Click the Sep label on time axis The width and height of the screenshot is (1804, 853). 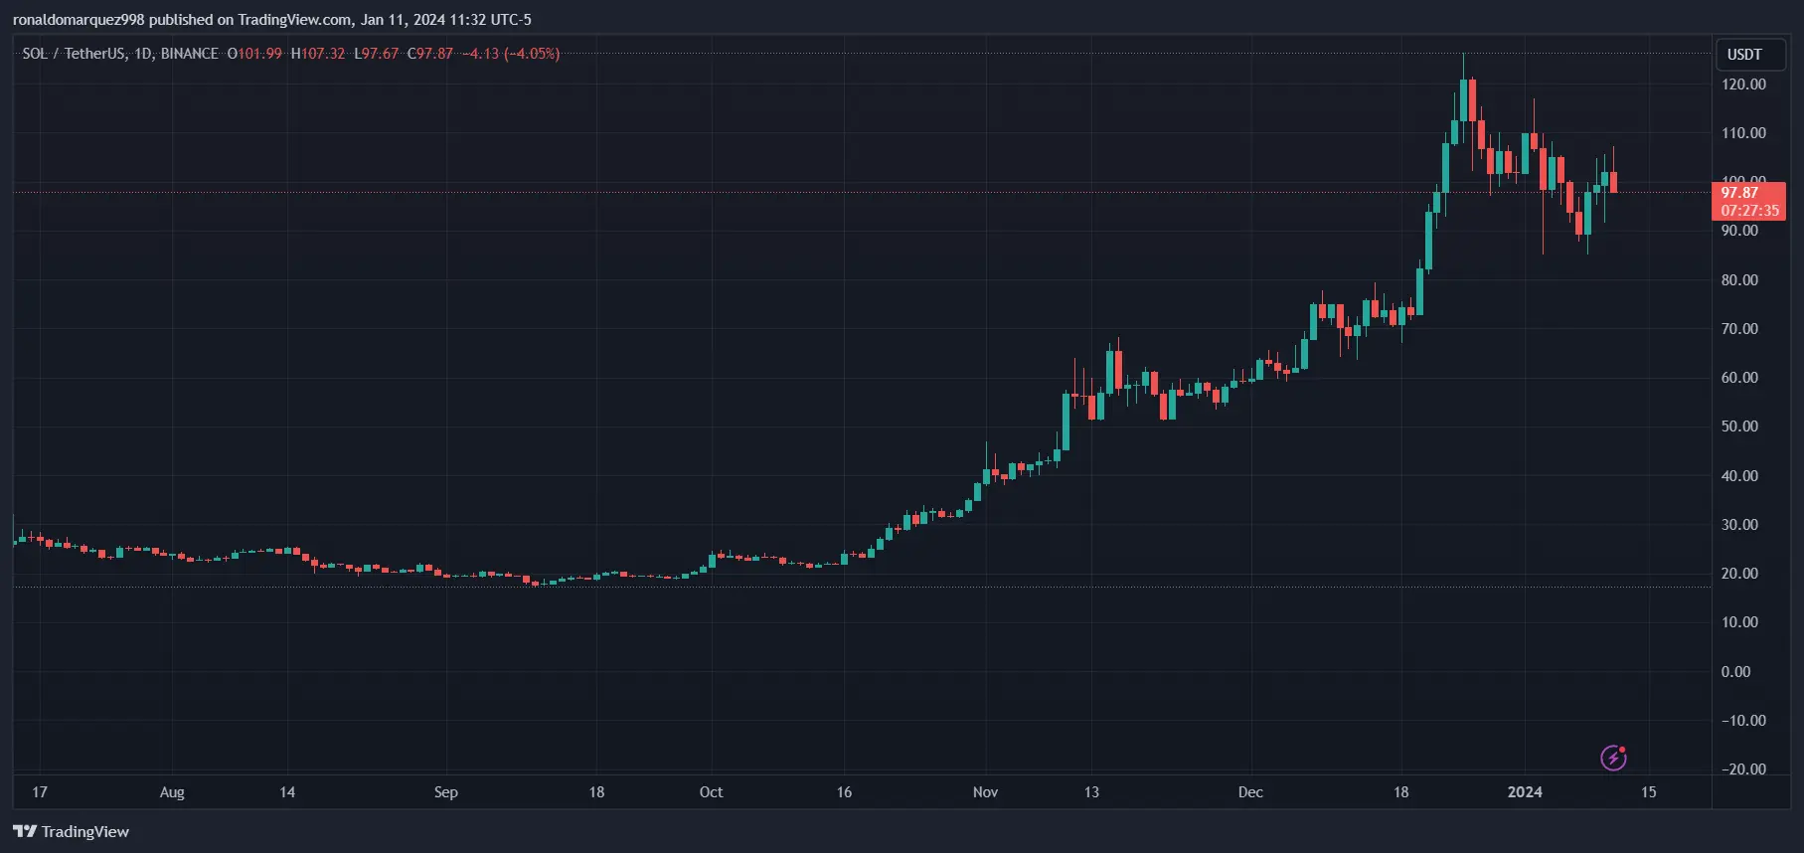[446, 792]
